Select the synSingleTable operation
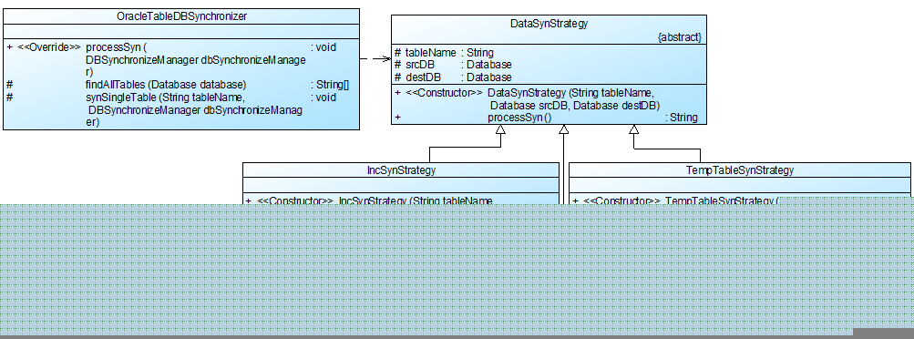The width and height of the screenshot is (914, 339). click(171, 109)
